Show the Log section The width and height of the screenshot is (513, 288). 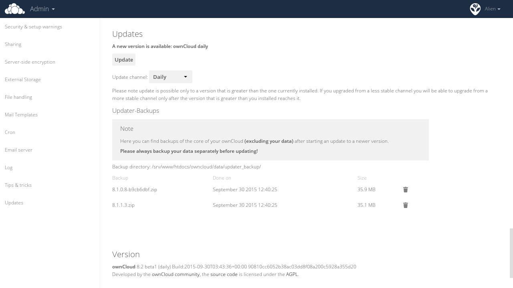8,168
